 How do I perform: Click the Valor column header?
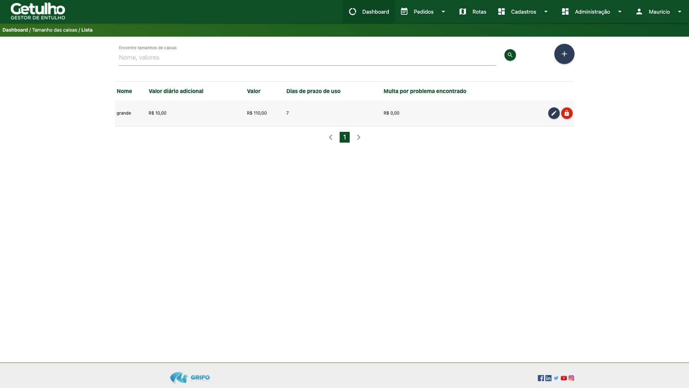pyautogui.click(x=253, y=91)
